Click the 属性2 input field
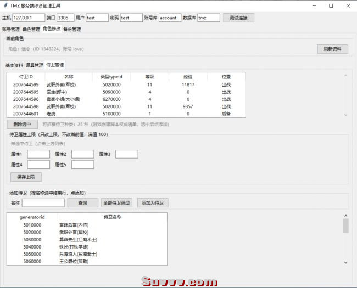Screen dimensions: 357x288 tap(82, 154)
